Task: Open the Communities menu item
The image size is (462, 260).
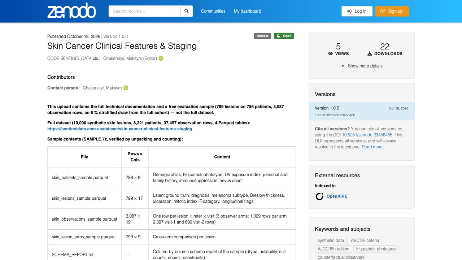Action: 213,11
